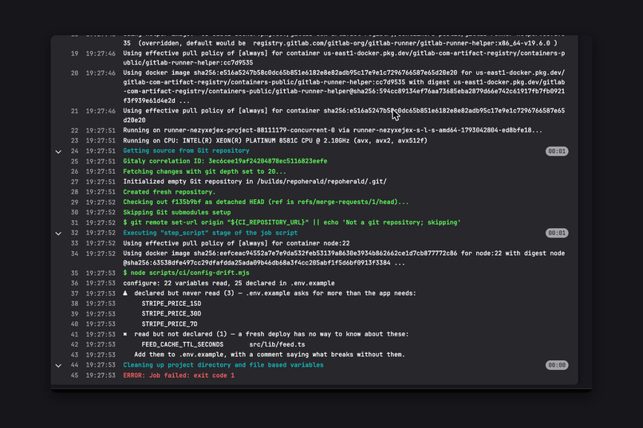Click timestamp 19:27:46 on line 19

pyautogui.click(x=101, y=53)
